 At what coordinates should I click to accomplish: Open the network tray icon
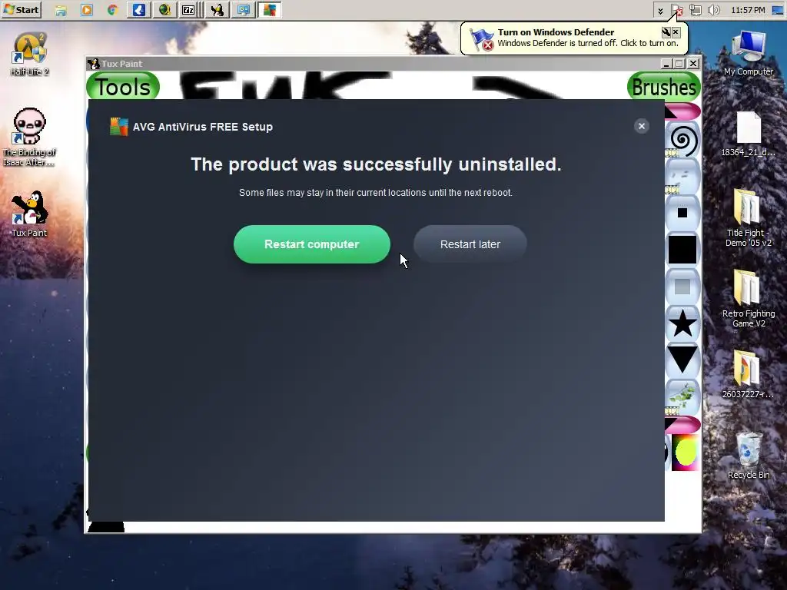(x=695, y=11)
